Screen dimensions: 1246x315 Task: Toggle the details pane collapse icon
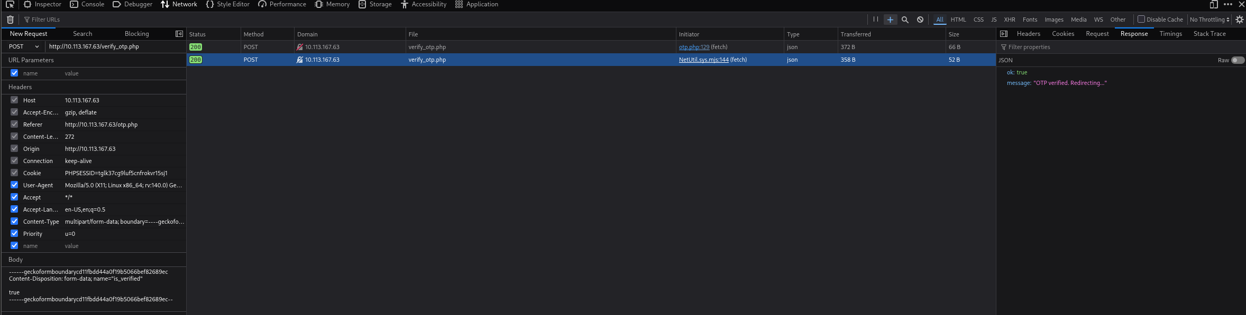point(1004,34)
